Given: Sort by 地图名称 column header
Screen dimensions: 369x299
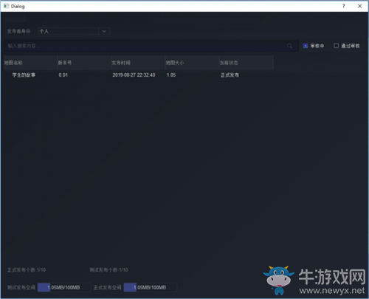Looking at the screenshot, I should [x=30, y=63].
